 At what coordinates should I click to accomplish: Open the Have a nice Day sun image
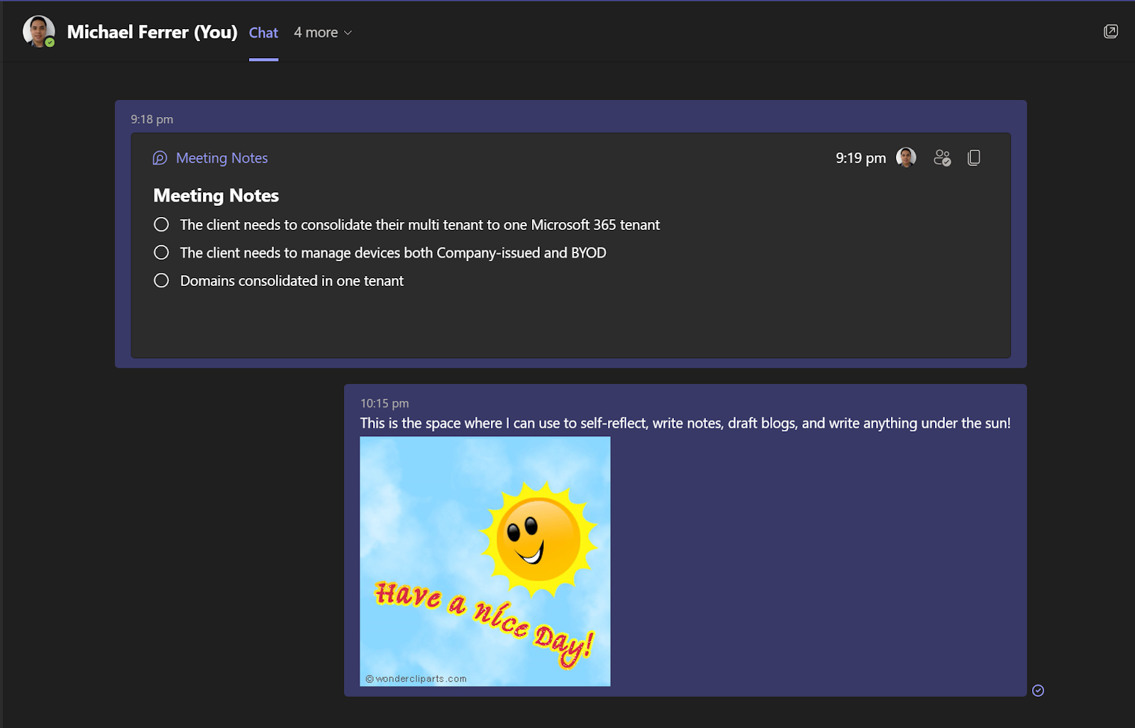(x=485, y=561)
